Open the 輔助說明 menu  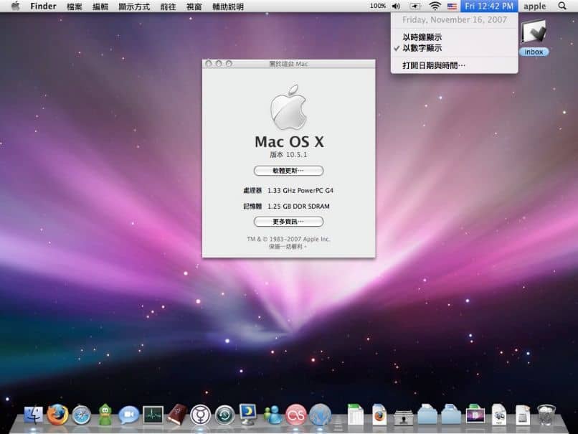(228, 6)
